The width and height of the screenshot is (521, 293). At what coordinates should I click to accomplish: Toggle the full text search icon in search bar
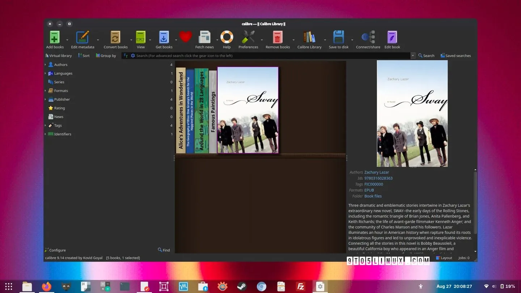click(126, 56)
